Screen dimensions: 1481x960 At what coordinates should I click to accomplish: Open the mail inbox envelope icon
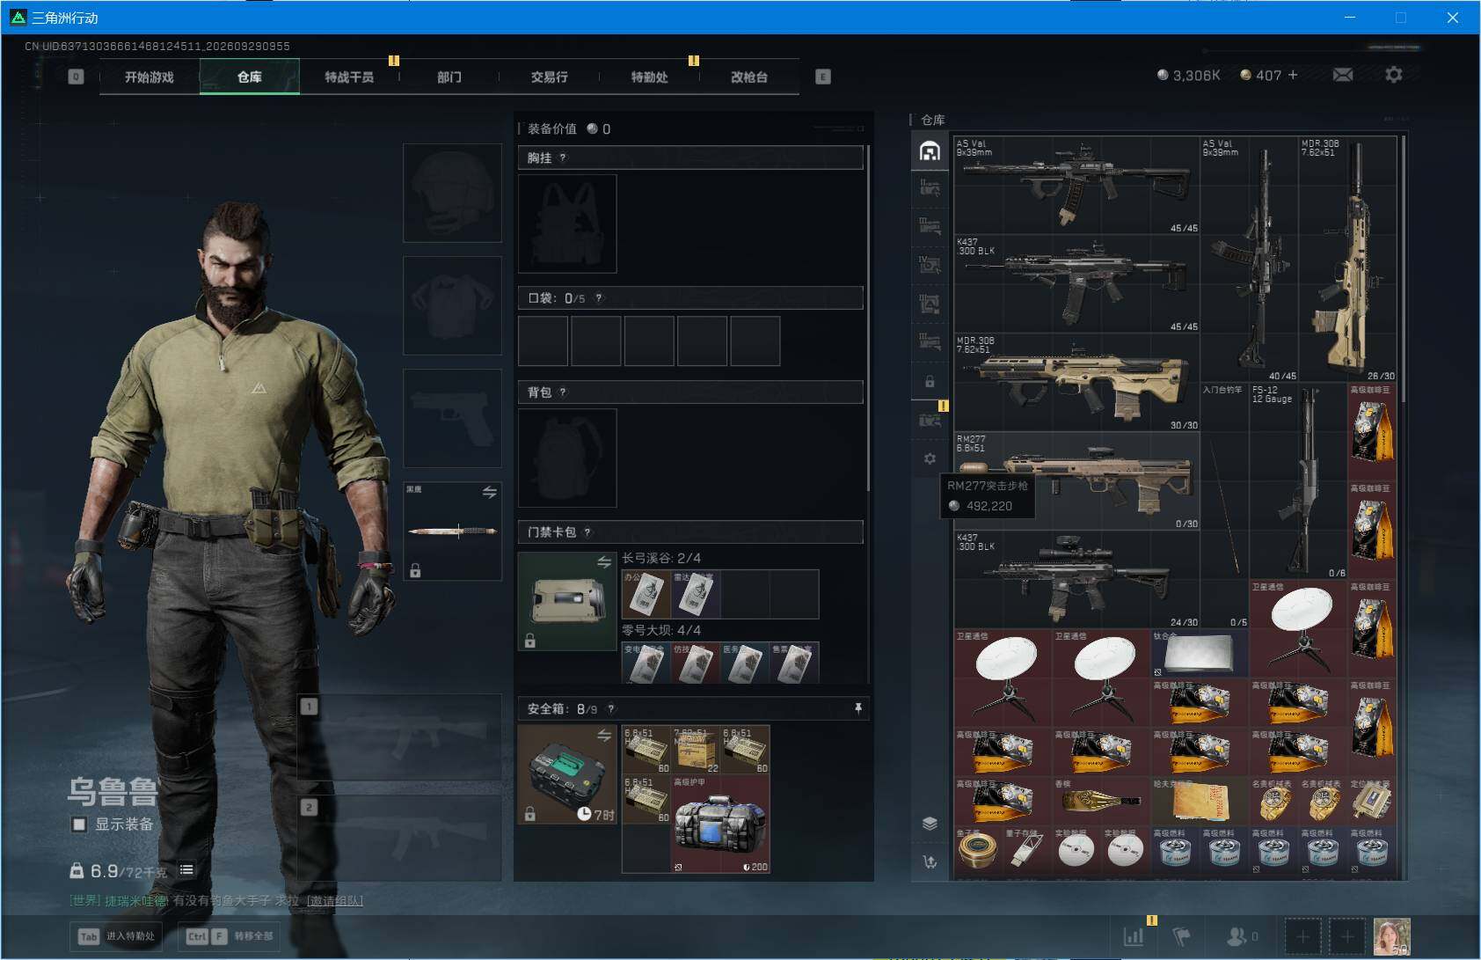[1343, 75]
